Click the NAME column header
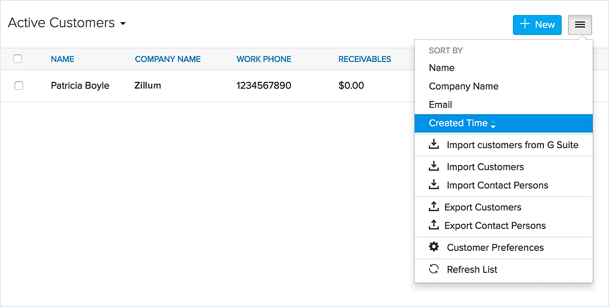The height and width of the screenshot is (307, 609). 62,59
